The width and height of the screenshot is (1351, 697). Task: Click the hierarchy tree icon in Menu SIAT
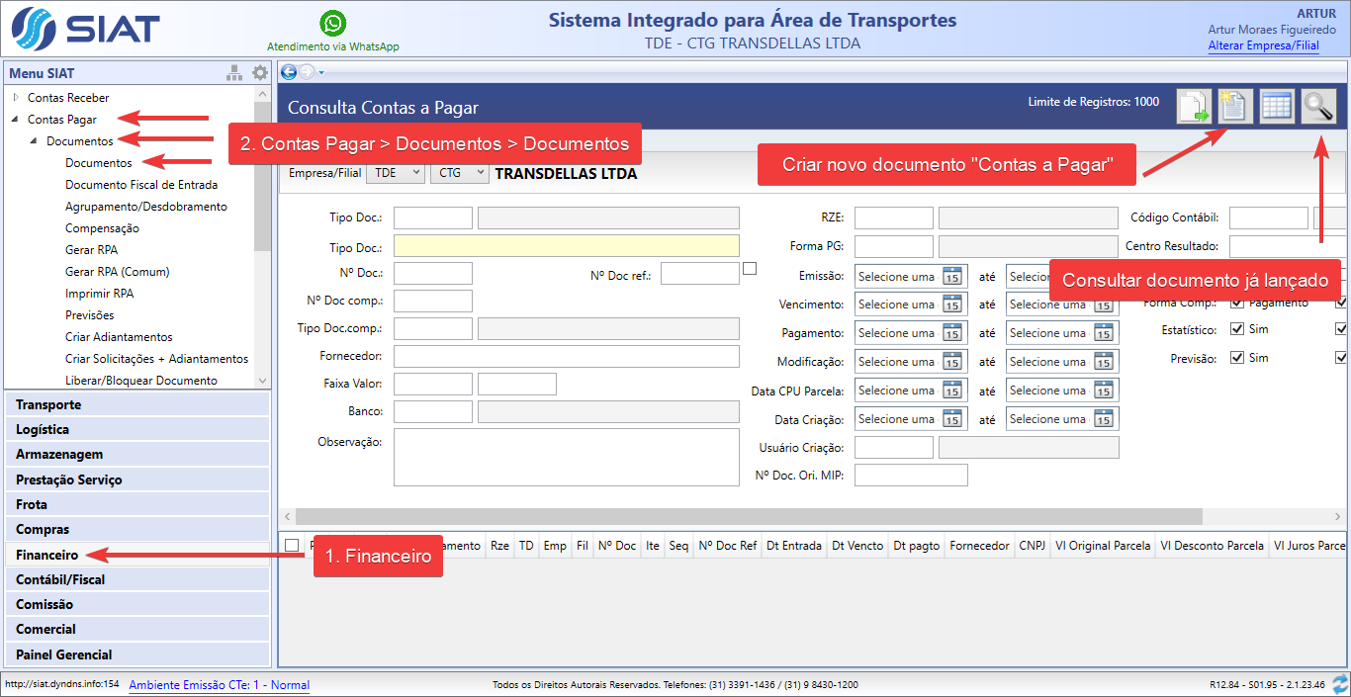(234, 73)
